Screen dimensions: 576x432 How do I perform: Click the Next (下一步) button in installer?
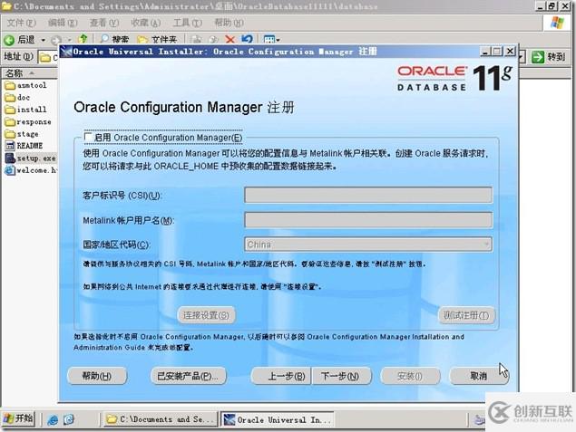[x=341, y=376]
